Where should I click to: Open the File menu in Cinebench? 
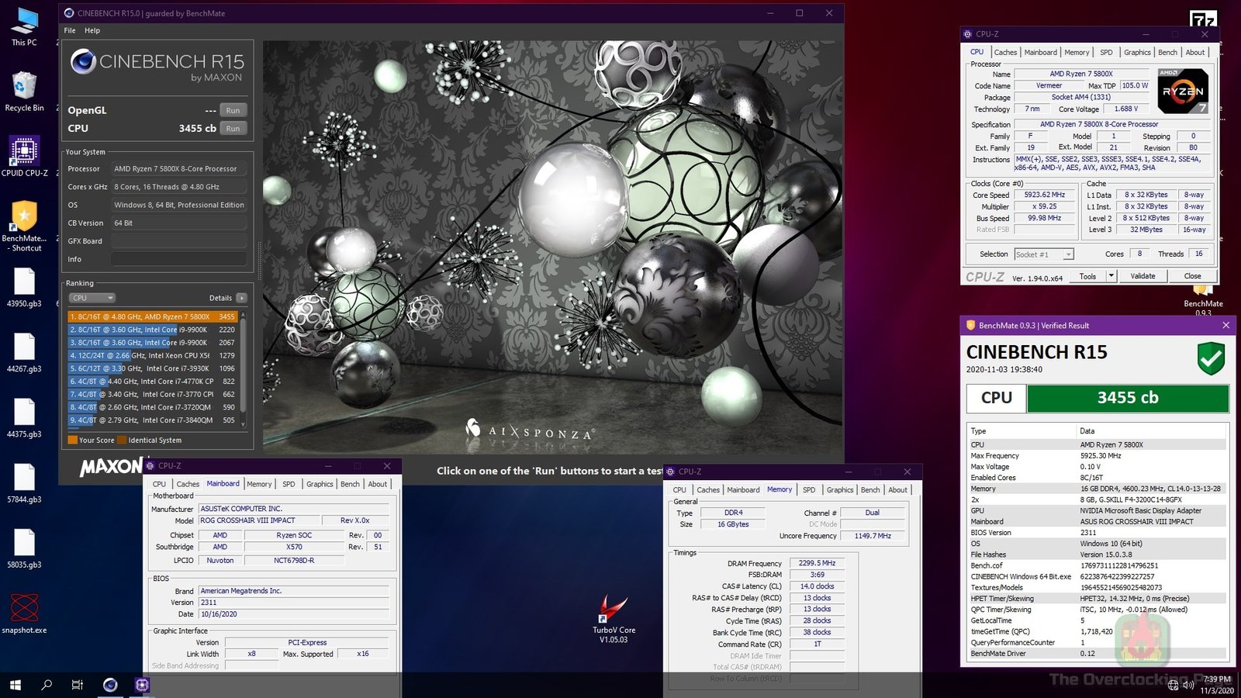[x=69, y=30]
